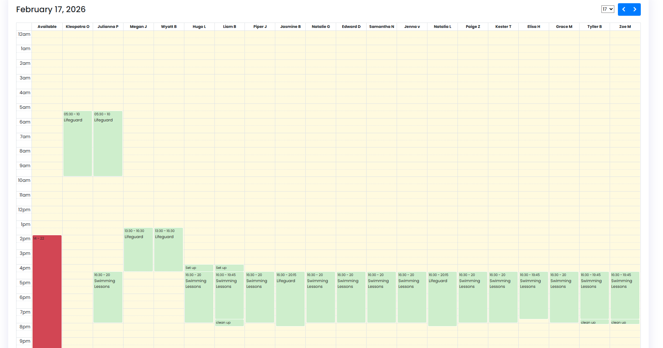663x348 pixels.
Task: Open the day number 17 dropdown
Action: coord(608,9)
